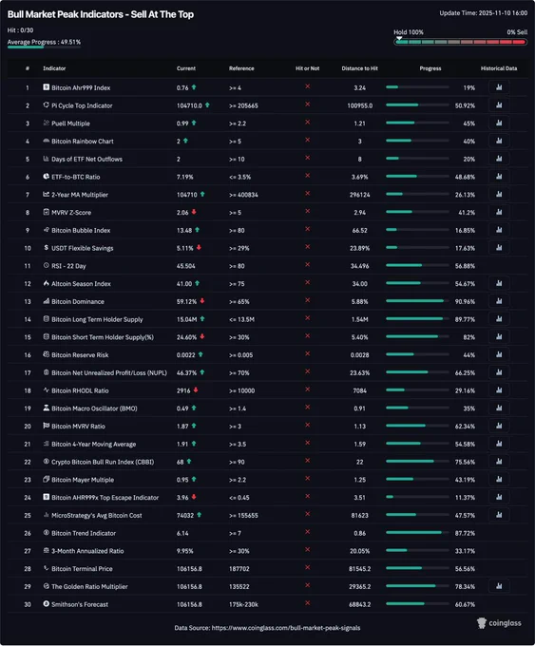Open historical data chart for Bitcoin MVRV Ratio
This screenshot has height=646, width=535.
pos(499,426)
